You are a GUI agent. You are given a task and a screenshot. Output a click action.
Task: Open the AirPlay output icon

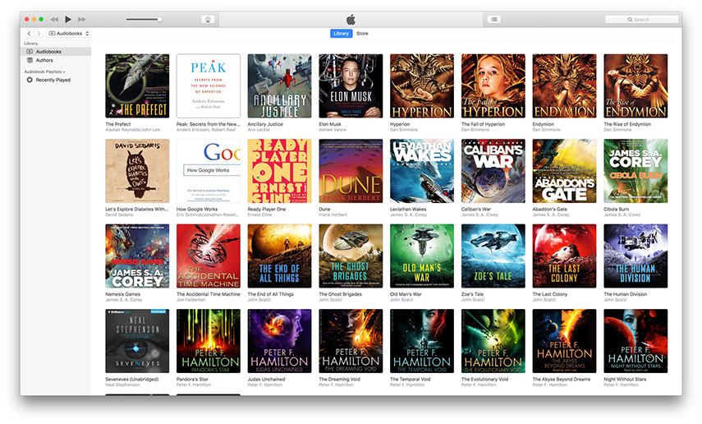tap(208, 19)
